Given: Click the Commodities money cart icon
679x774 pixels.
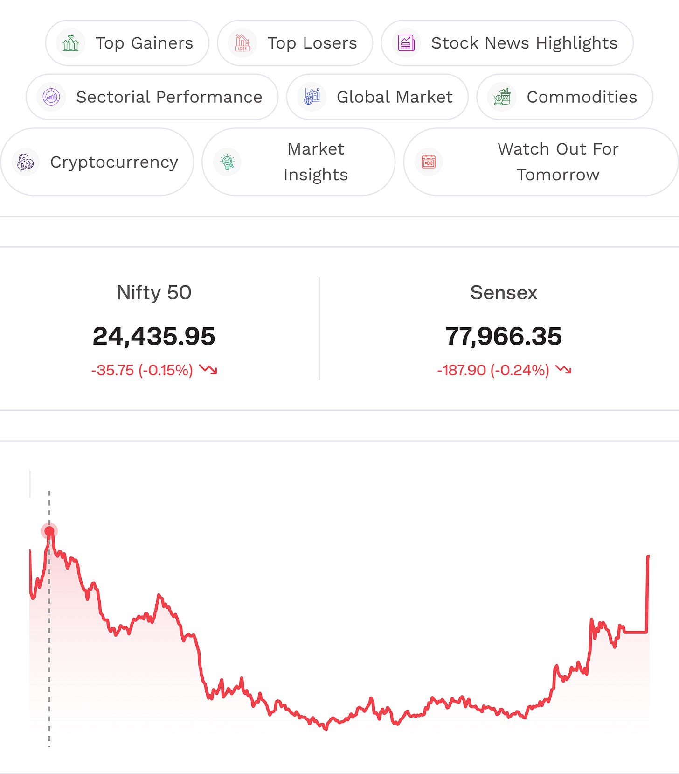Looking at the screenshot, I should (502, 97).
